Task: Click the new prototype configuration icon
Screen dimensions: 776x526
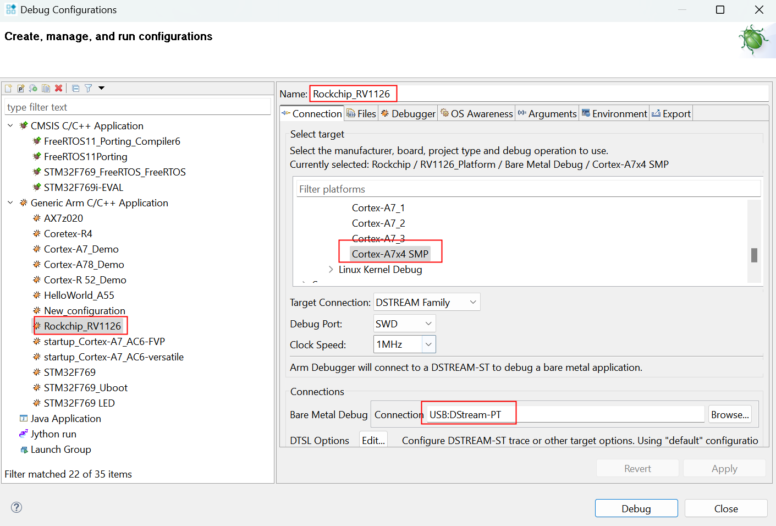Action: (x=21, y=88)
